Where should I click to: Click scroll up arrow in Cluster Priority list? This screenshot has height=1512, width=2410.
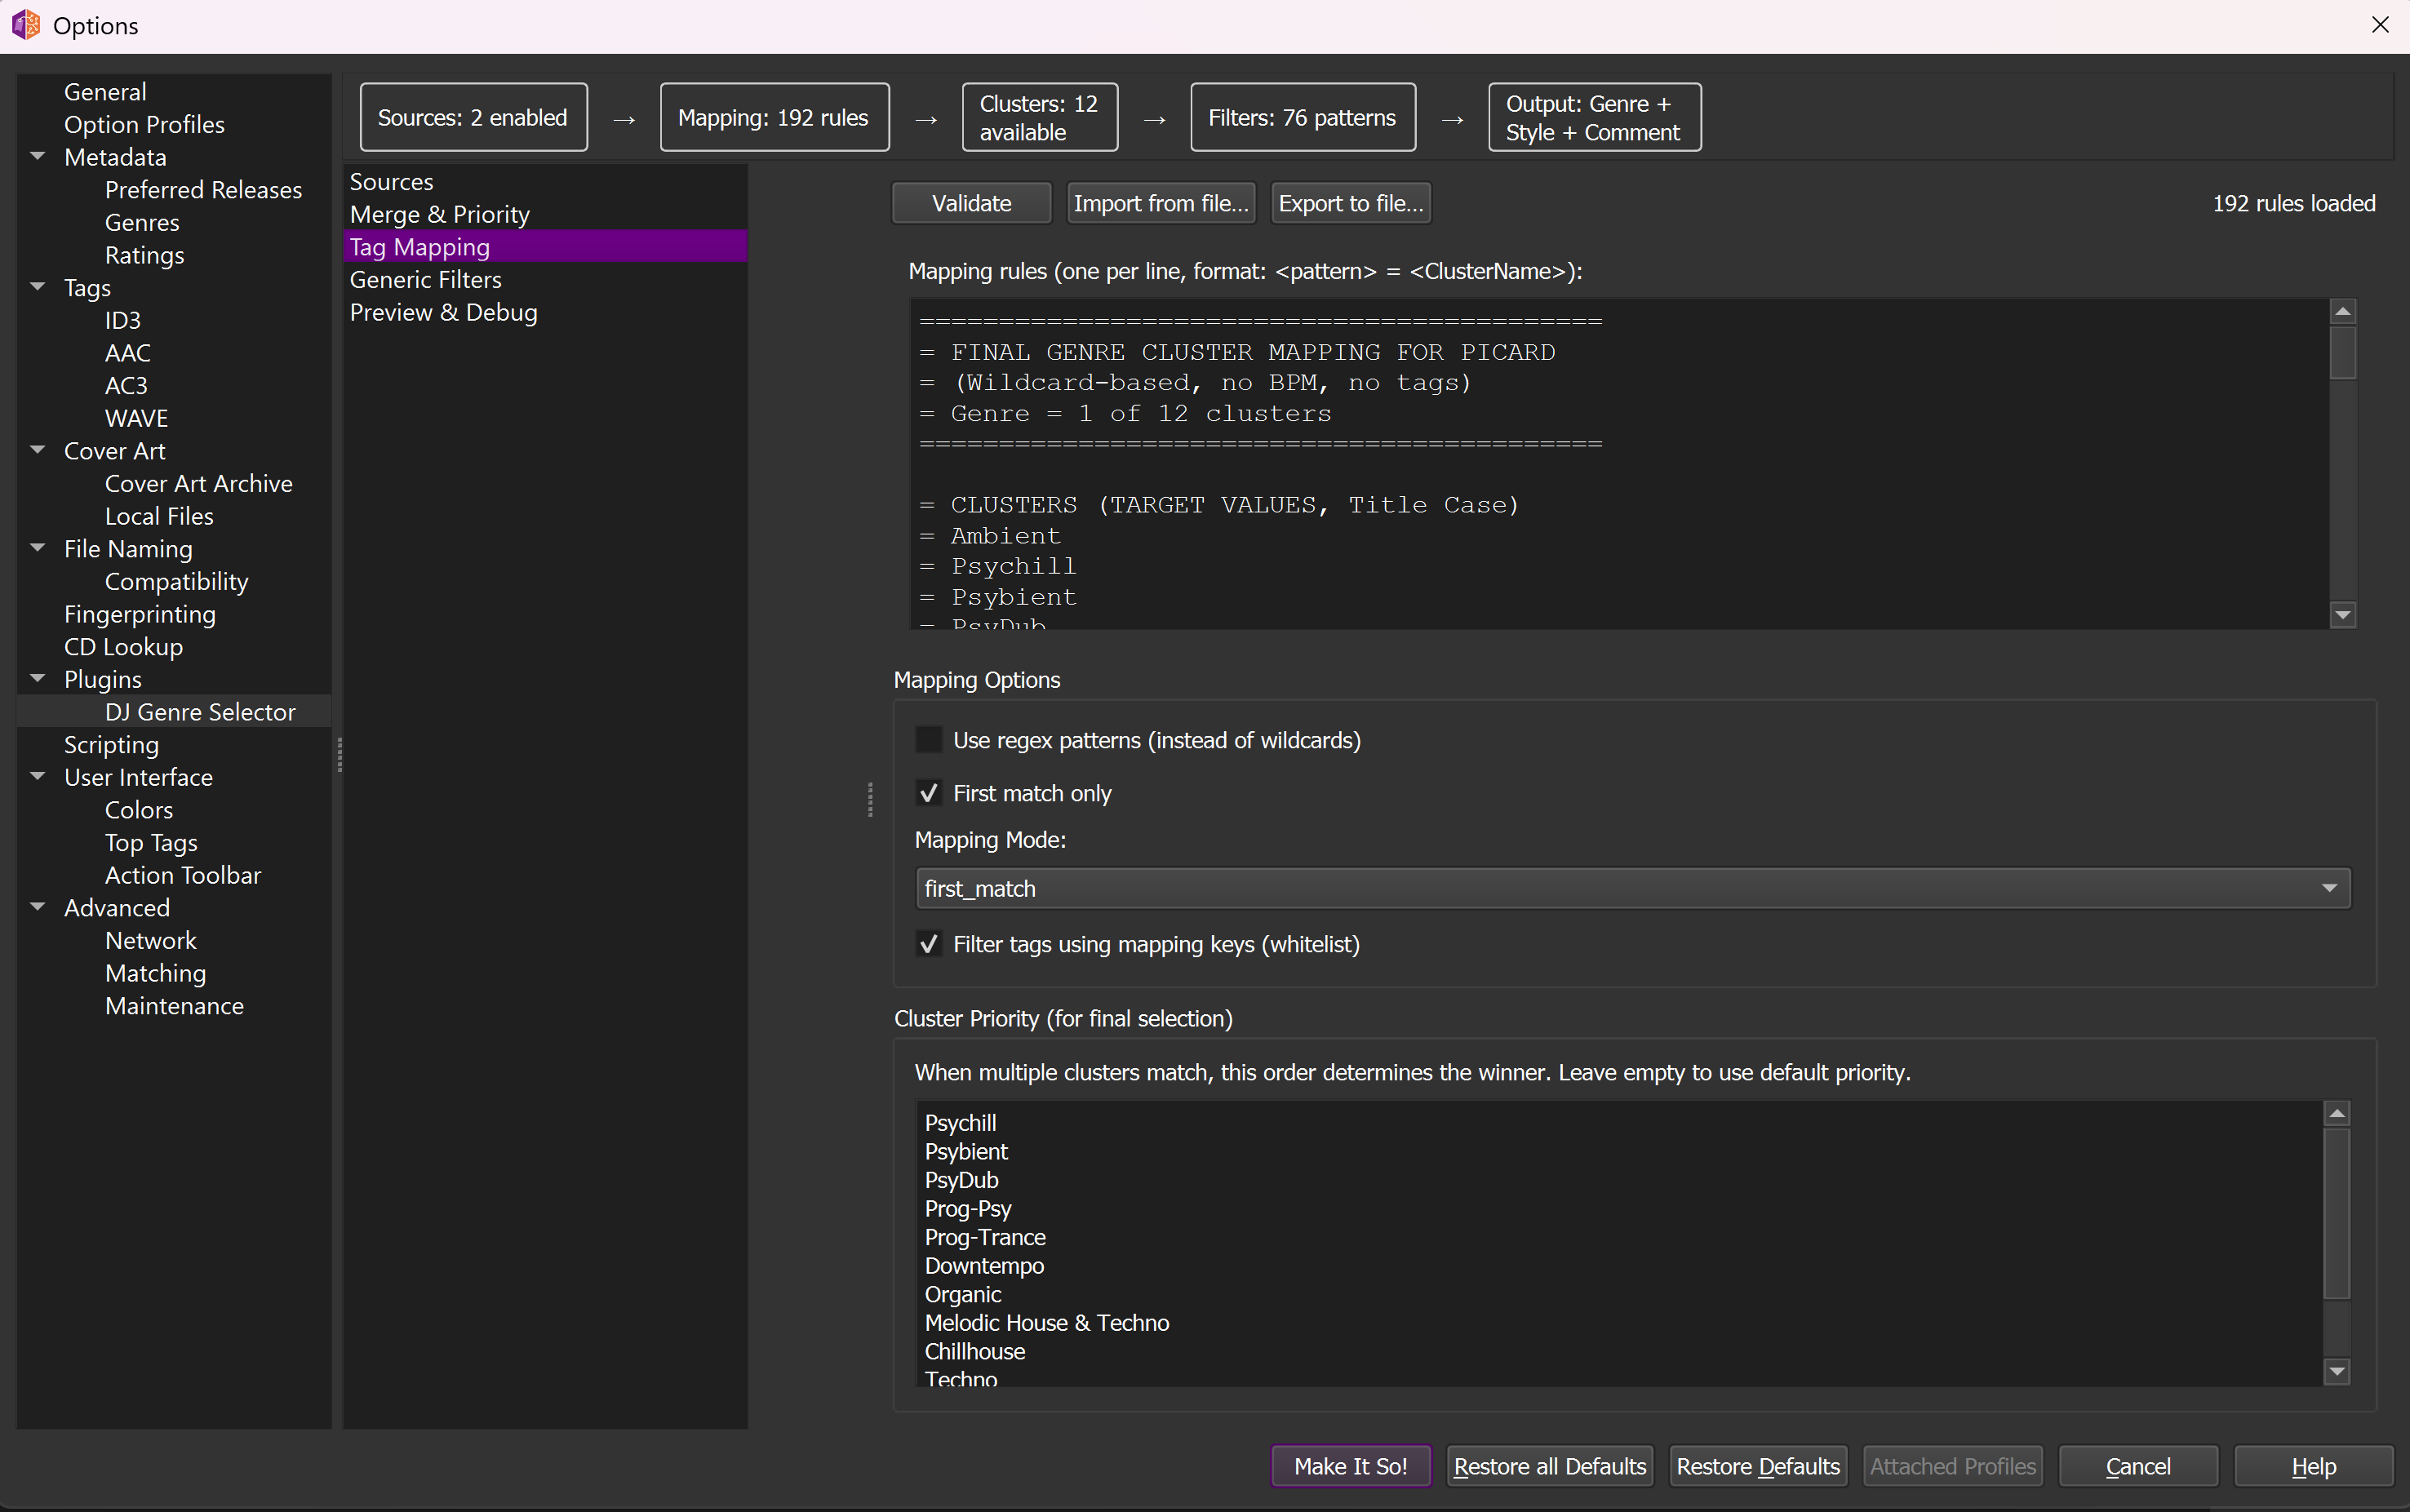pyautogui.click(x=2336, y=1114)
